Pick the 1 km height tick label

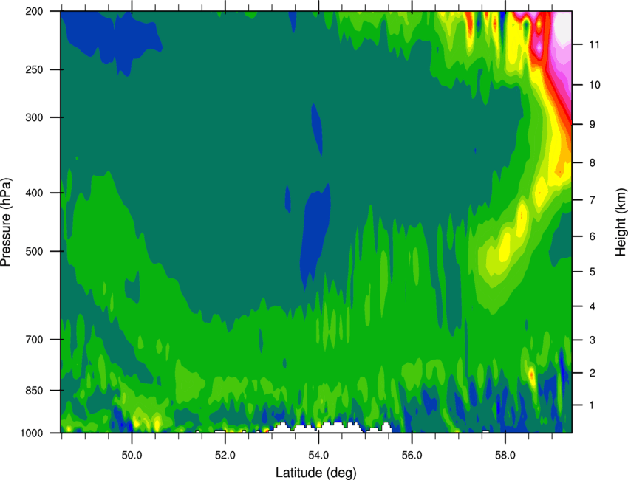click(592, 405)
